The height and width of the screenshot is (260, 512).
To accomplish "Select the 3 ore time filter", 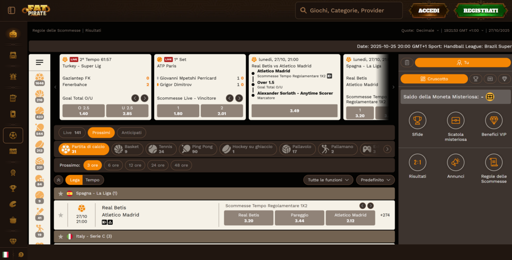I will click(x=92, y=165).
